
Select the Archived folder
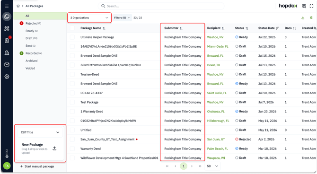(x=31, y=61)
